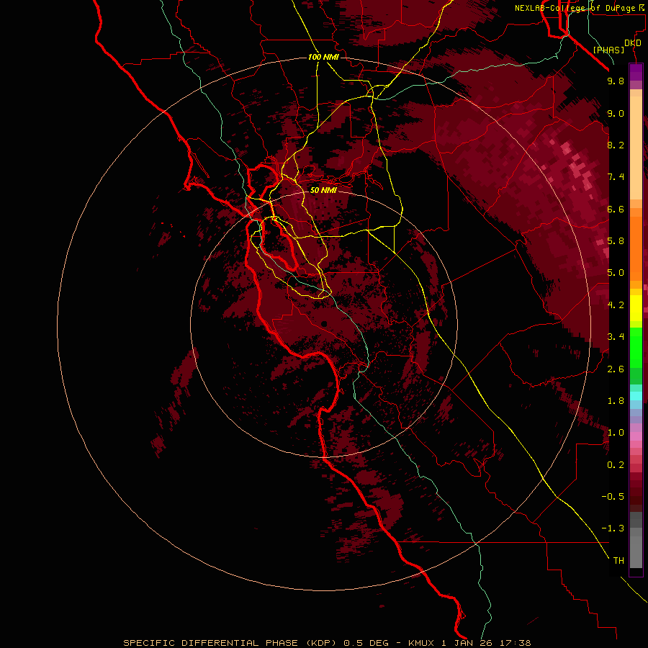Pick the bright green segment of the color scale

(x=636, y=347)
